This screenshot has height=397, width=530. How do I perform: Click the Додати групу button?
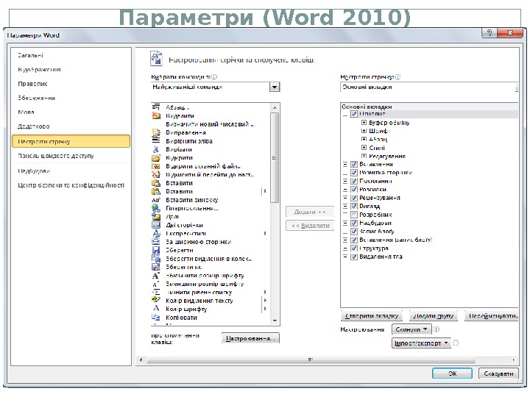434,316
